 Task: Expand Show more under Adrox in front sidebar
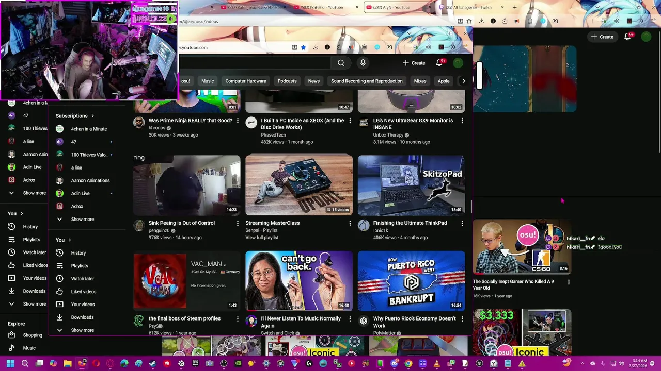click(75, 220)
